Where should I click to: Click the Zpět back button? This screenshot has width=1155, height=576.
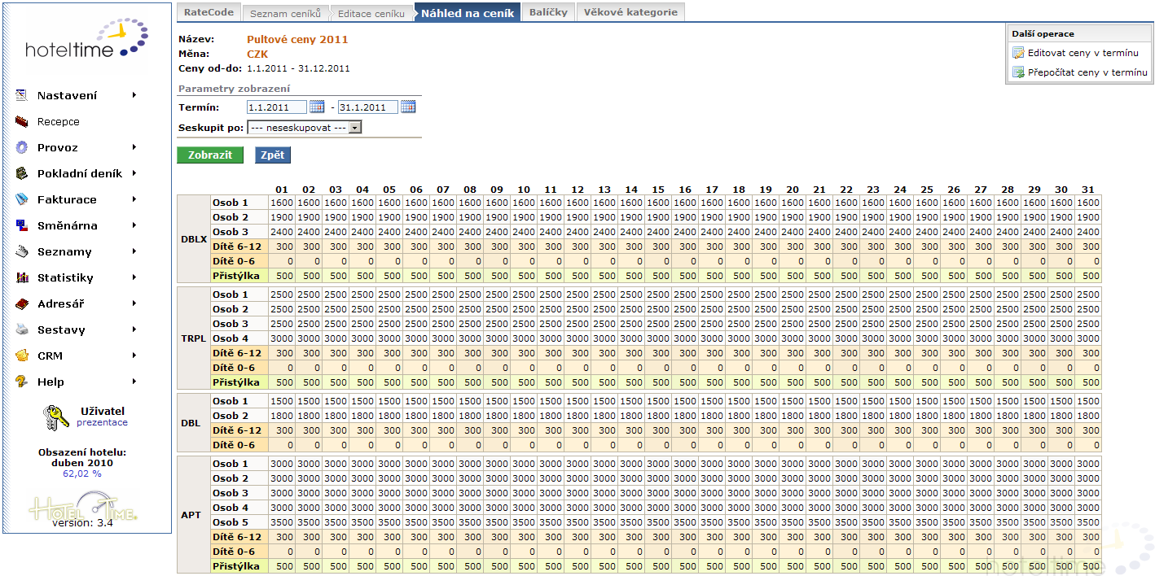click(x=272, y=155)
